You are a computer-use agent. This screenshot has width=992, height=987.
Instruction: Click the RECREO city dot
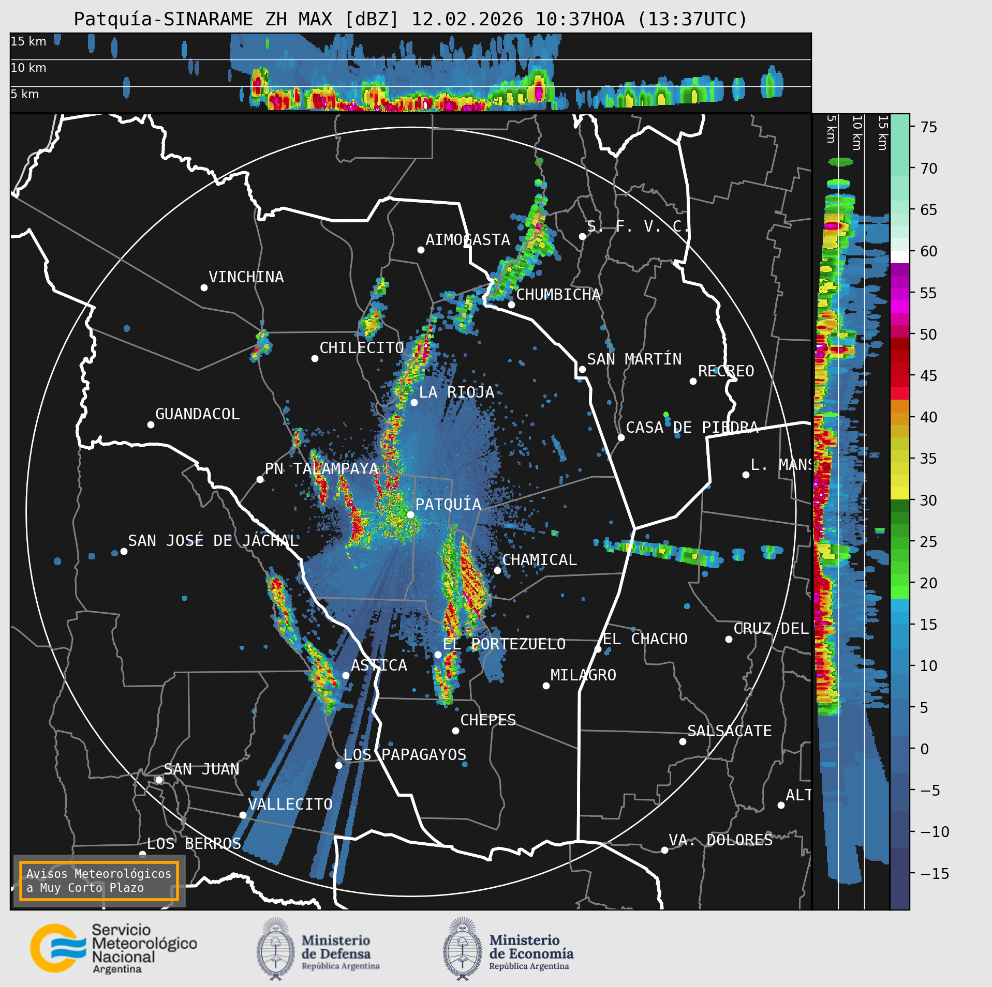tap(693, 381)
